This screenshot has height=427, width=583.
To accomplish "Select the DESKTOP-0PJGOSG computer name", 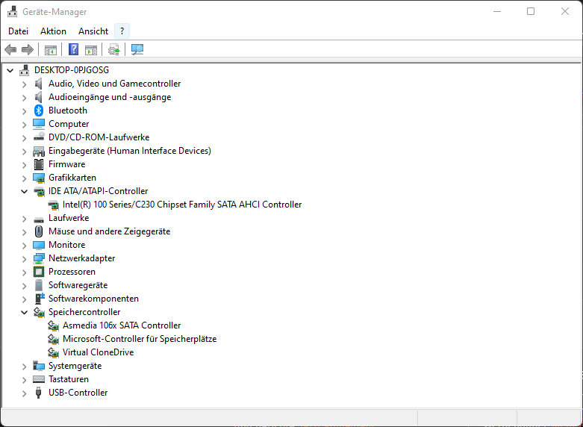I will pos(72,70).
